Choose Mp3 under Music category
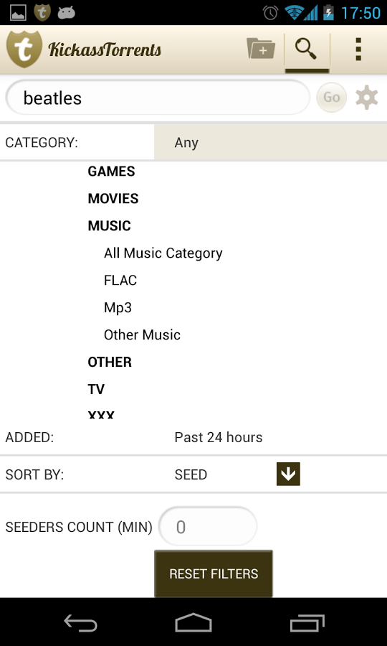387x646 pixels. 118,308
